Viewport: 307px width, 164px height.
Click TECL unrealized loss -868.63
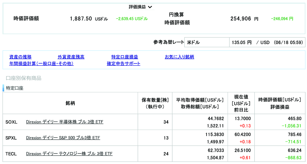[x=293, y=158]
